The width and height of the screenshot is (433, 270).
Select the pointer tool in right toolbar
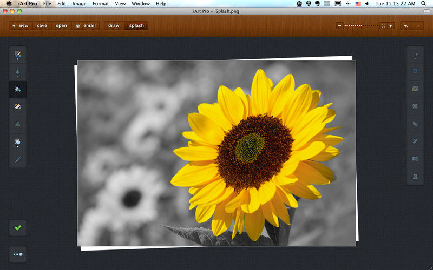[x=415, y=55]
